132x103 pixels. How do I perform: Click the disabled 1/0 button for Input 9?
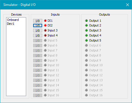tap(38, 61)
